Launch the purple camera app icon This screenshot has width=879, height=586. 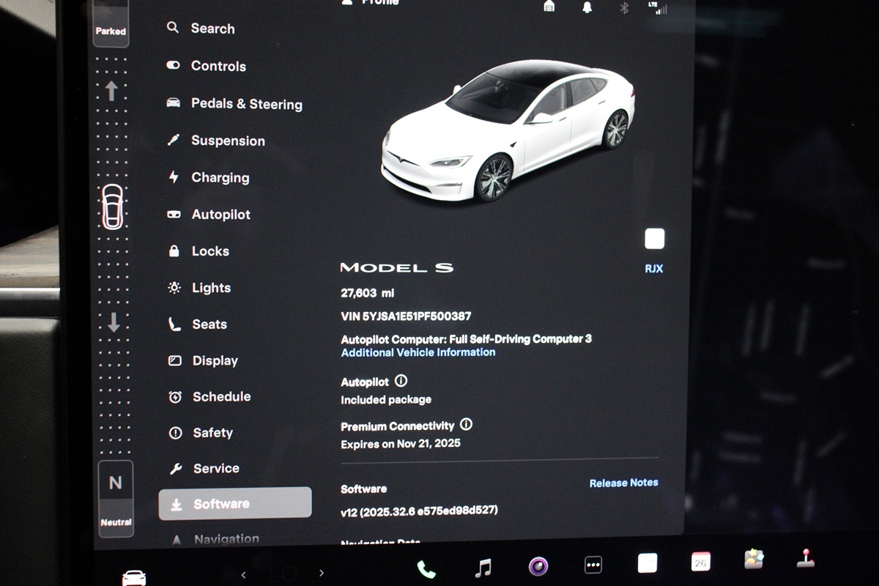[538, 566]
